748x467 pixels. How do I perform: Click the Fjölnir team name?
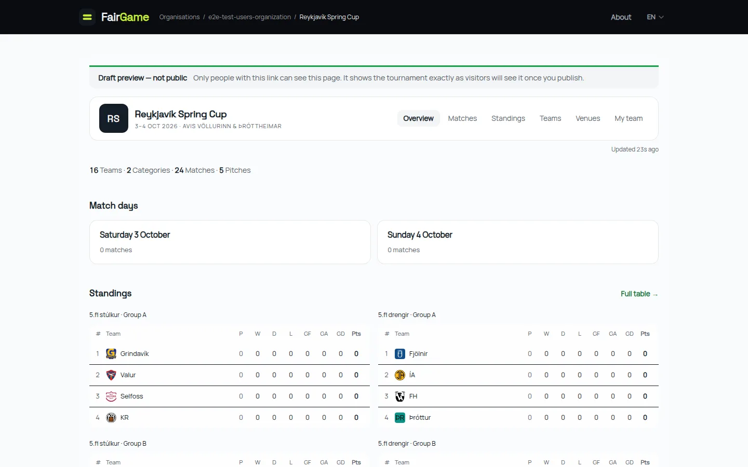(418, 354)
